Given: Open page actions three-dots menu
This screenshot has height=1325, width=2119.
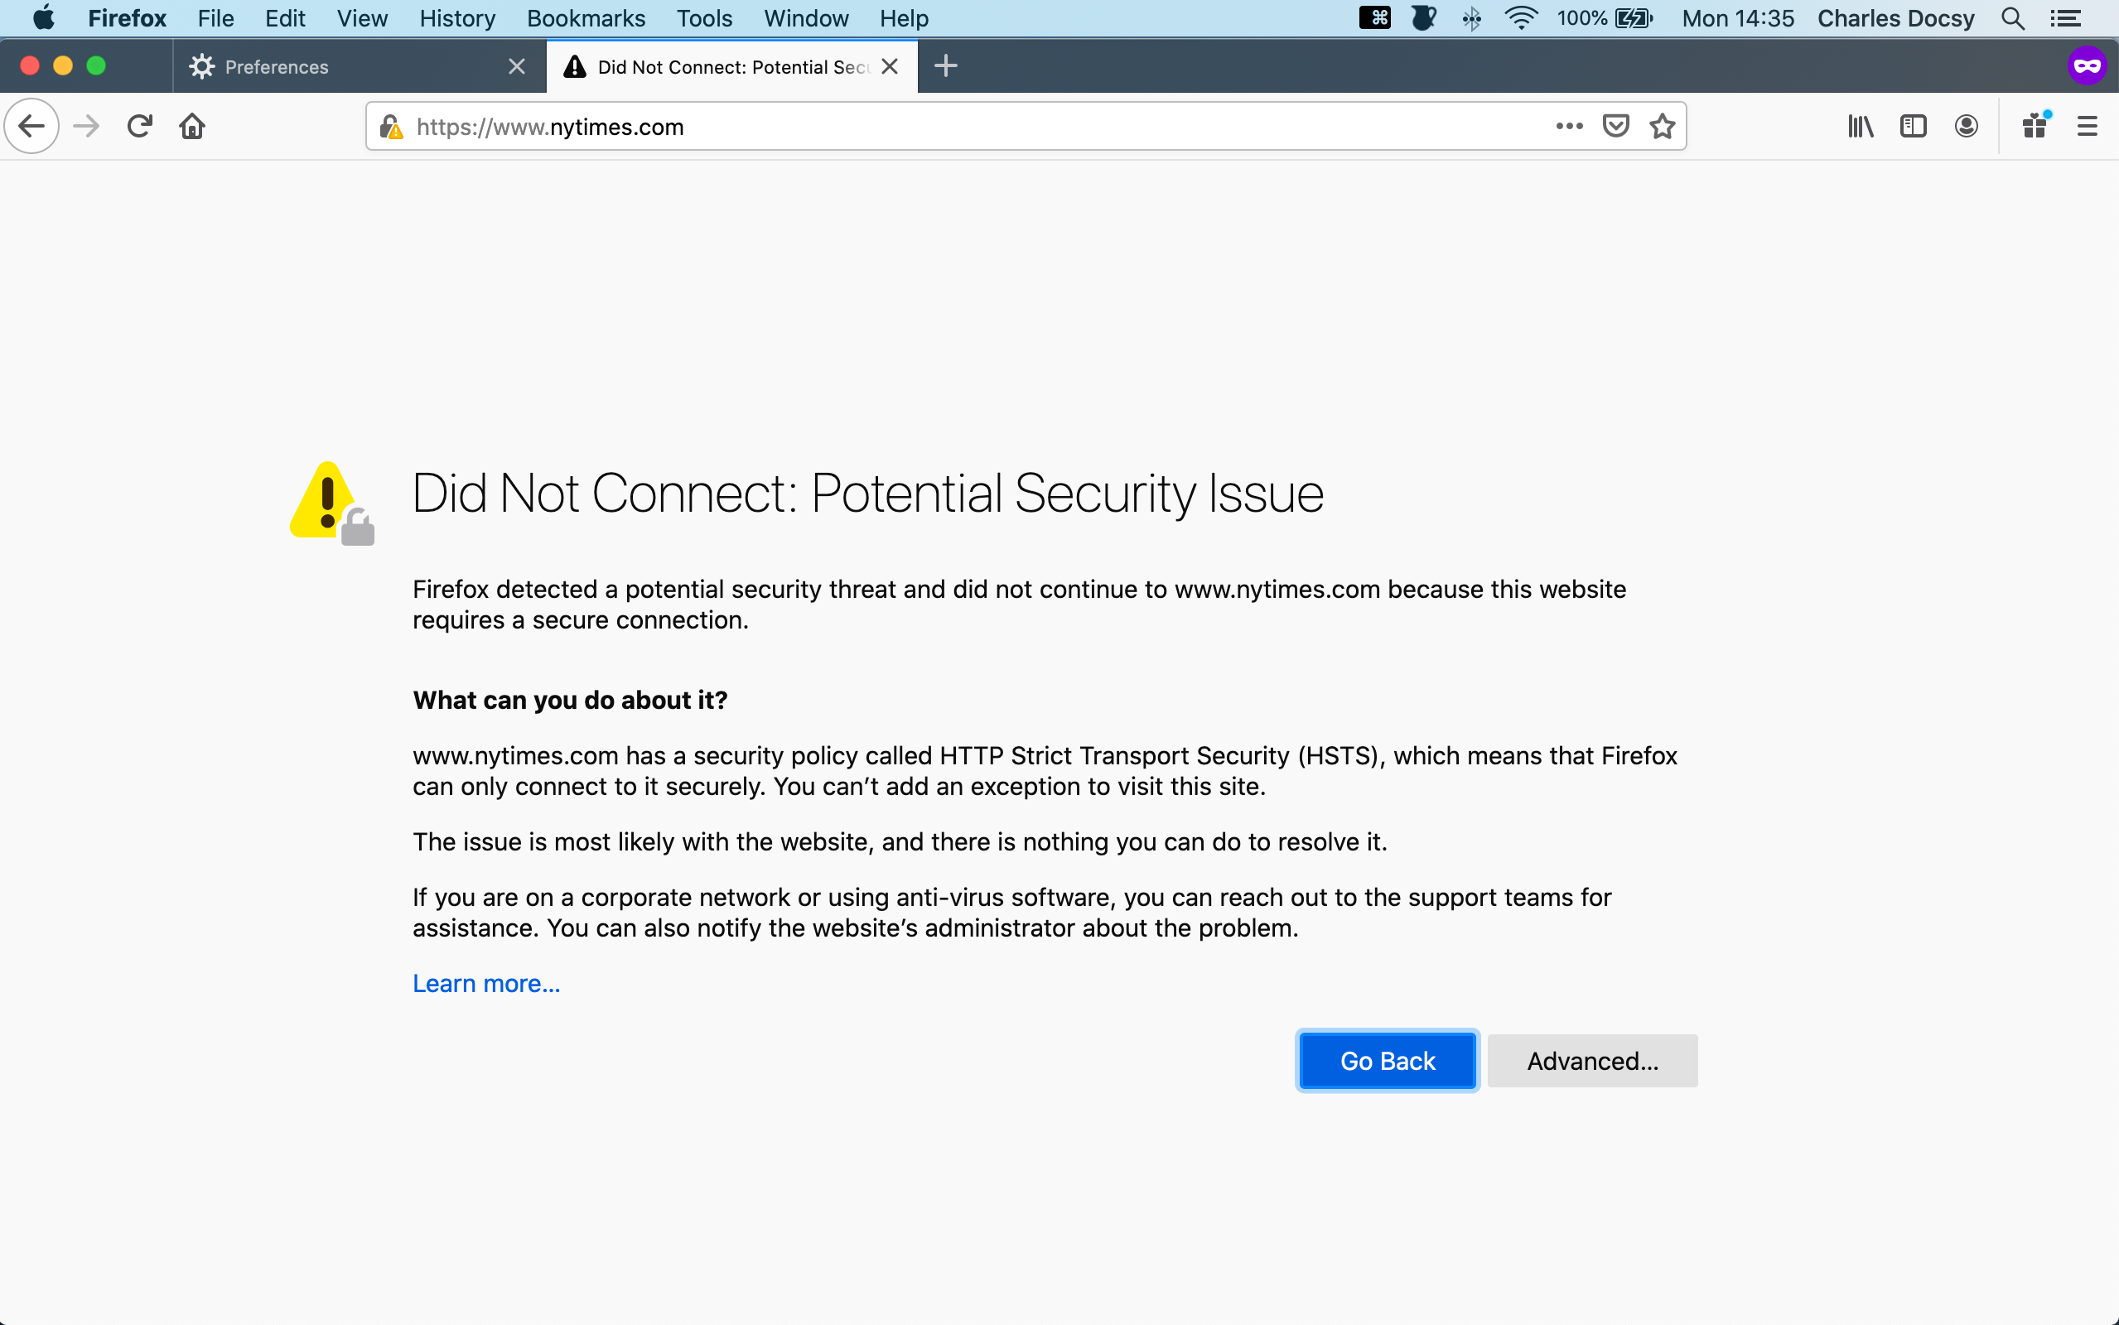Looking at the screenshot, I should point(1569,126).
